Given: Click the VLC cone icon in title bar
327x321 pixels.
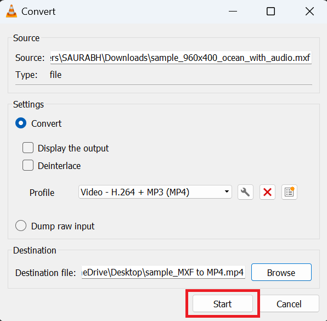Looking at the screenshot, I should coord(12,12).
